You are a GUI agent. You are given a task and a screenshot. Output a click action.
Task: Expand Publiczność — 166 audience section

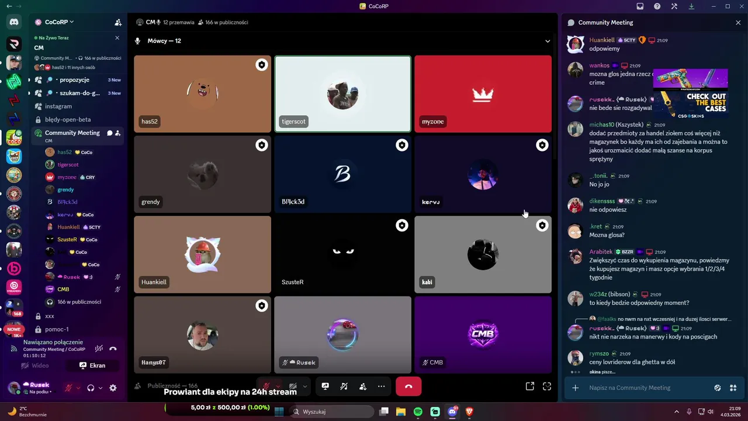tap(172, 386)
